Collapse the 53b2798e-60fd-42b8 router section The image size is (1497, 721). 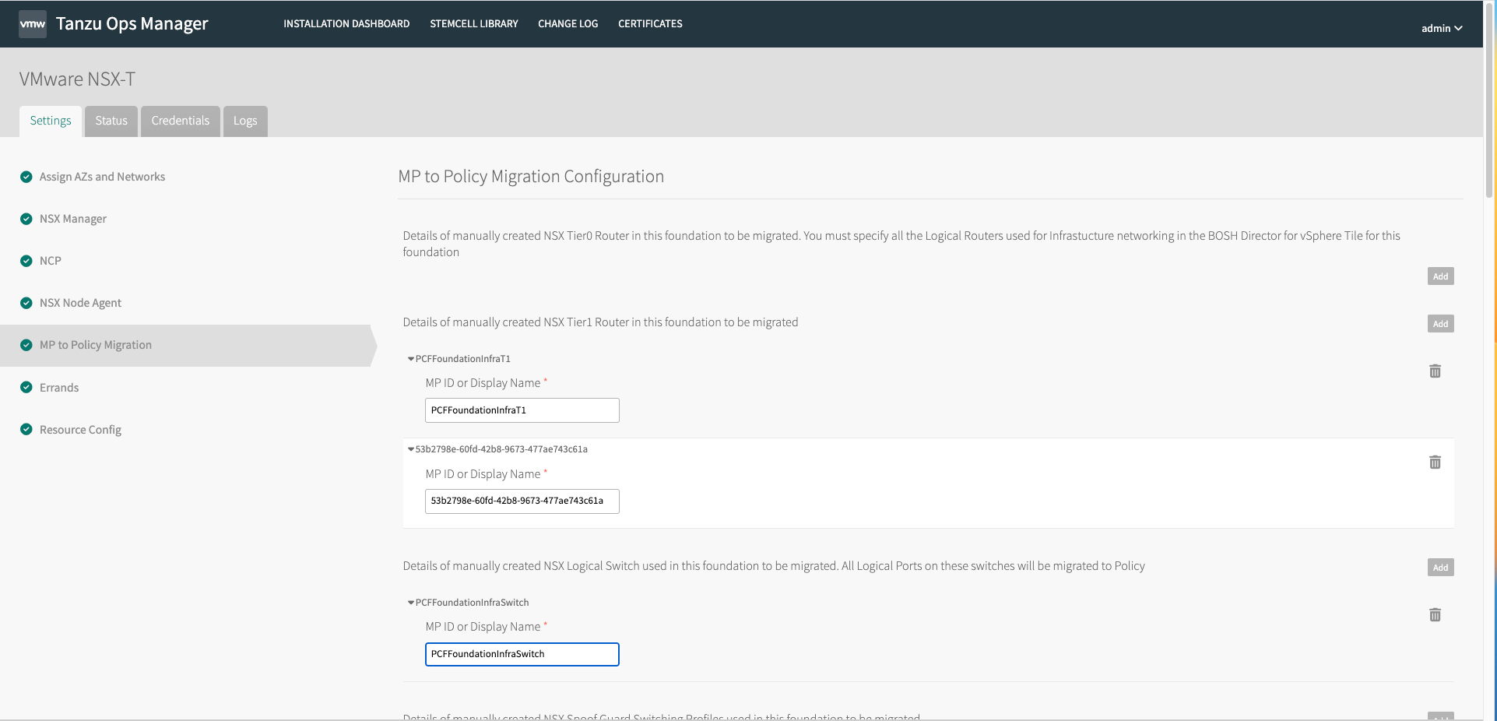click(411, 449)
